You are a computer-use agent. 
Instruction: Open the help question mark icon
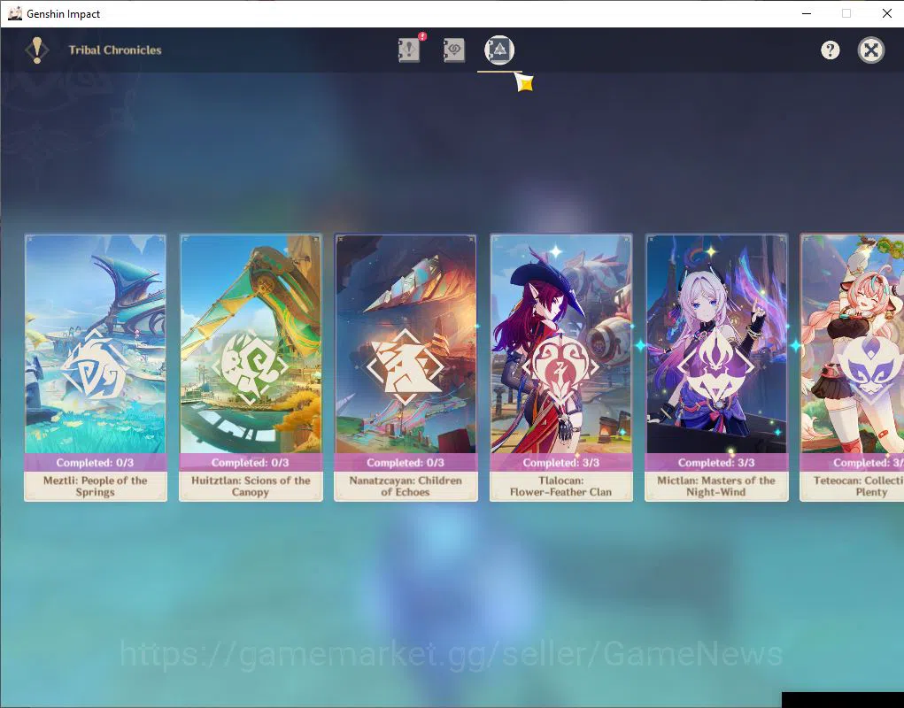831,50
